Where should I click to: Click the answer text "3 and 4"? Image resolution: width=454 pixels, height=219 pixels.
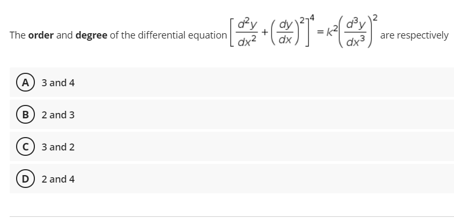click(58, 83)
